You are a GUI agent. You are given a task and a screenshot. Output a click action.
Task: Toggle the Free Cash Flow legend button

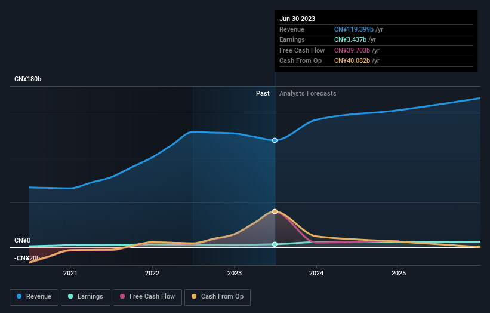tap(147, 297)
